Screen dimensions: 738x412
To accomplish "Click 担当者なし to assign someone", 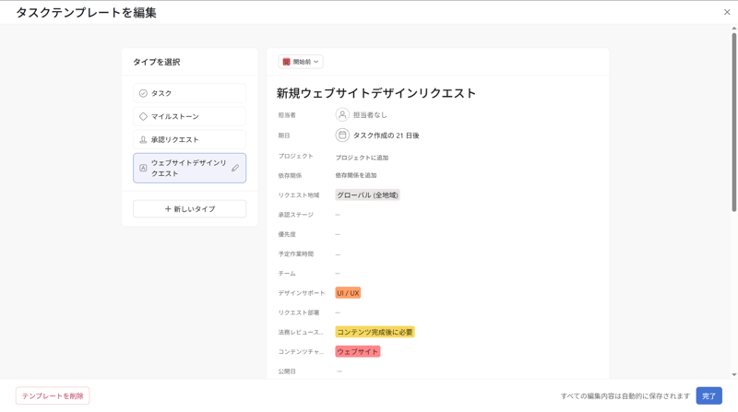I will (x=370, y=115).
